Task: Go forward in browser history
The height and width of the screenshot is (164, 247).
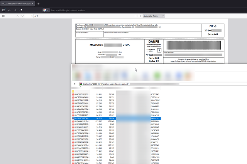Action: 15,10
